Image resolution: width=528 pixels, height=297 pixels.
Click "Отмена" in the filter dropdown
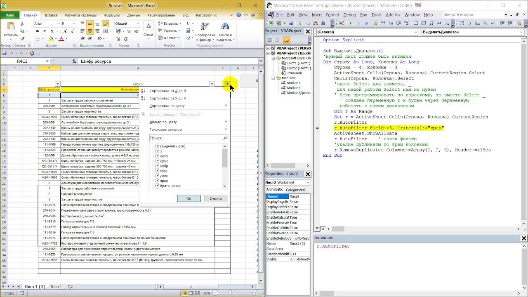coord(216,198)
